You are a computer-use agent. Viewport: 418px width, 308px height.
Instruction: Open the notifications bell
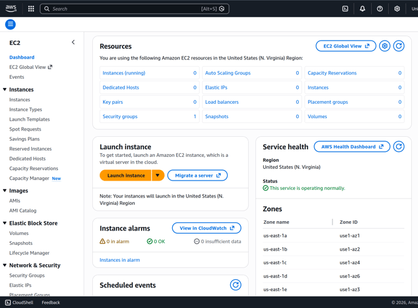pyautogui.click(x=362, y=9)
